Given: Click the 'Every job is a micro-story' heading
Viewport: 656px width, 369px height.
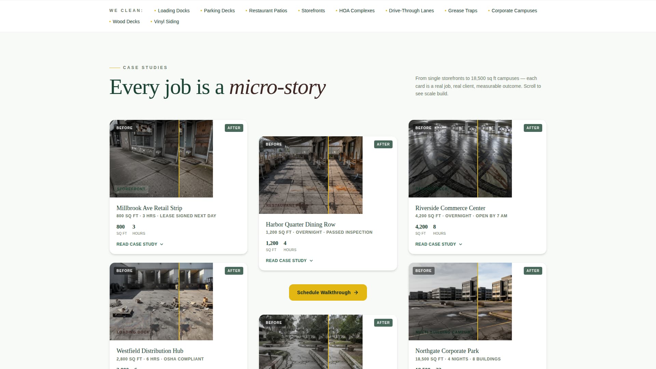Looking at the screenshot, I should click(218, 87).
